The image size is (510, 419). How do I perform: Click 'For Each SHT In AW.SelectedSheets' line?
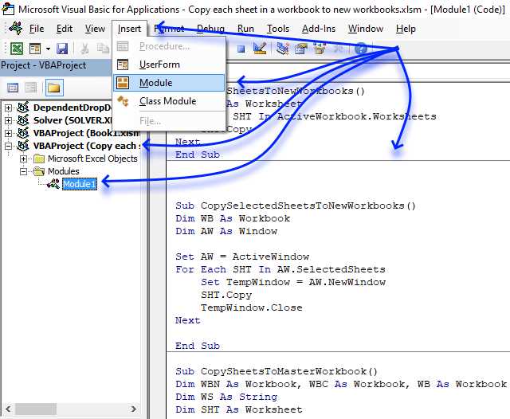(280, 269)
